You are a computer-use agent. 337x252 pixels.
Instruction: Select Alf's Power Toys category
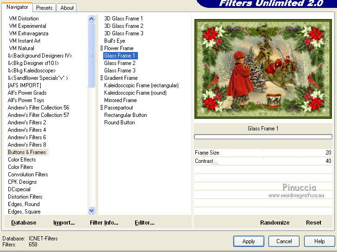click(26, 100)
